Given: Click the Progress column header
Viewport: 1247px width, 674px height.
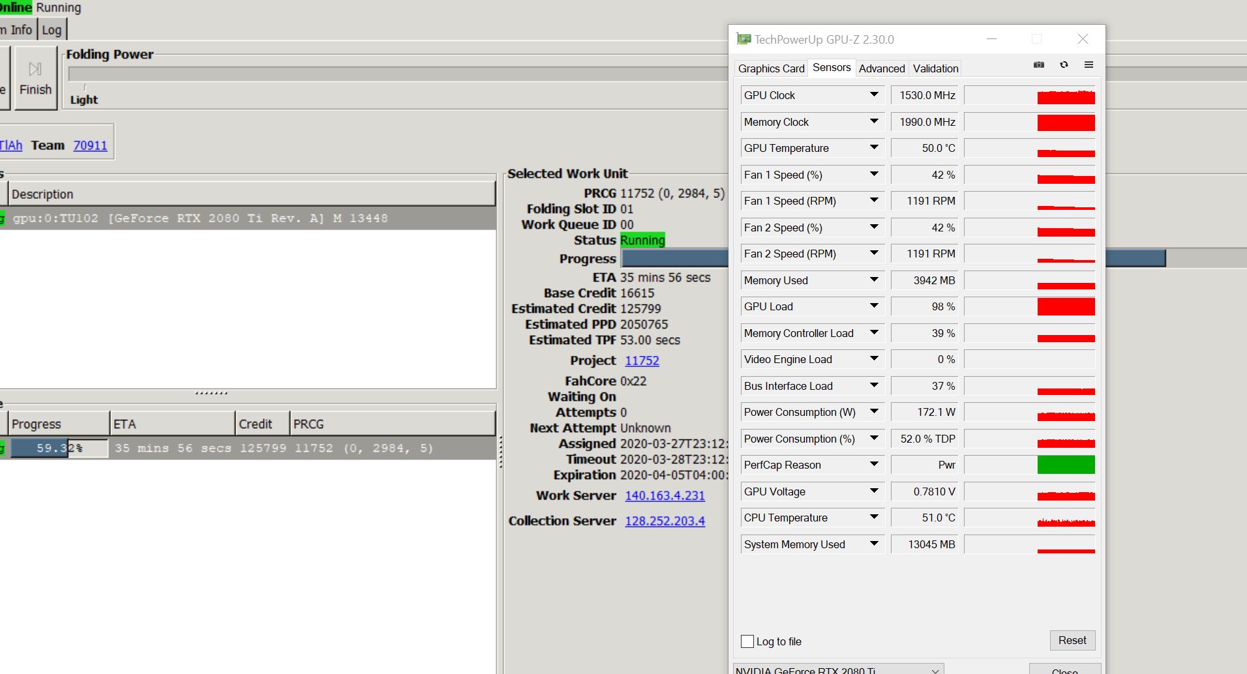Looking at the screenshot, I should coord(59,424).
